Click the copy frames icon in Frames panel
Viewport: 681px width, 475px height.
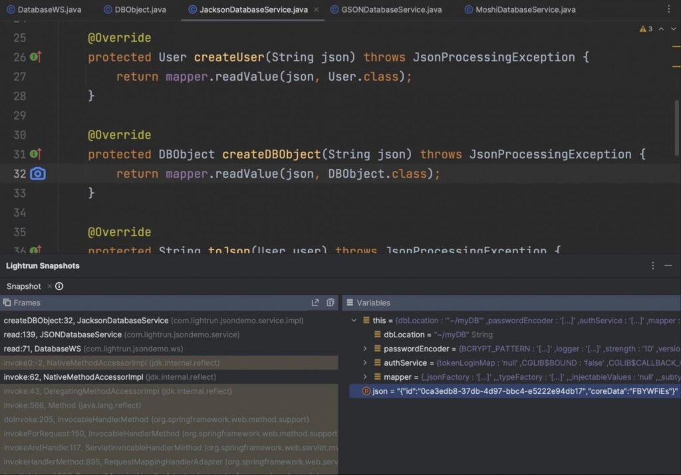(331, 302)
